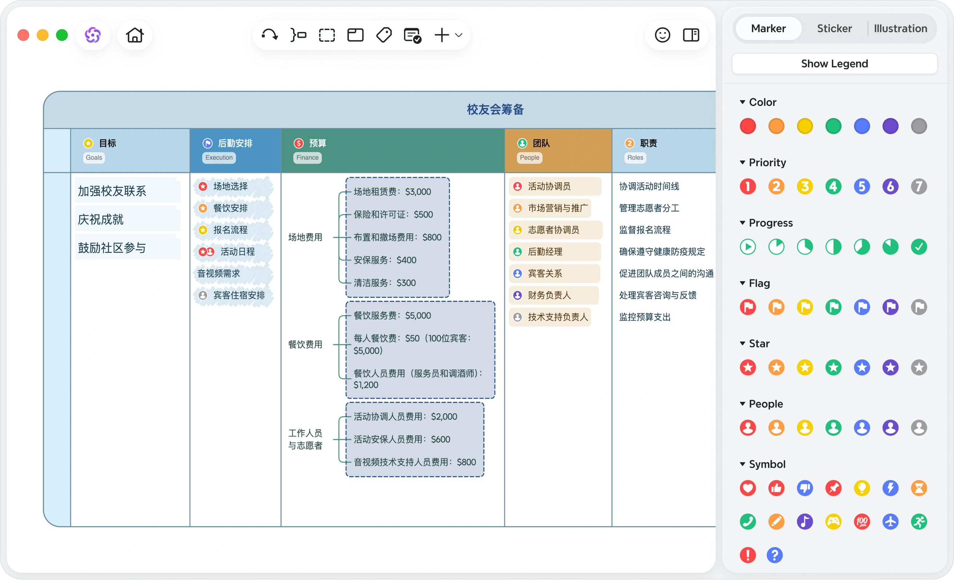The height and width of the screenshot is (581, 954).
Task: Collapse the Star section
Action: 743,344
